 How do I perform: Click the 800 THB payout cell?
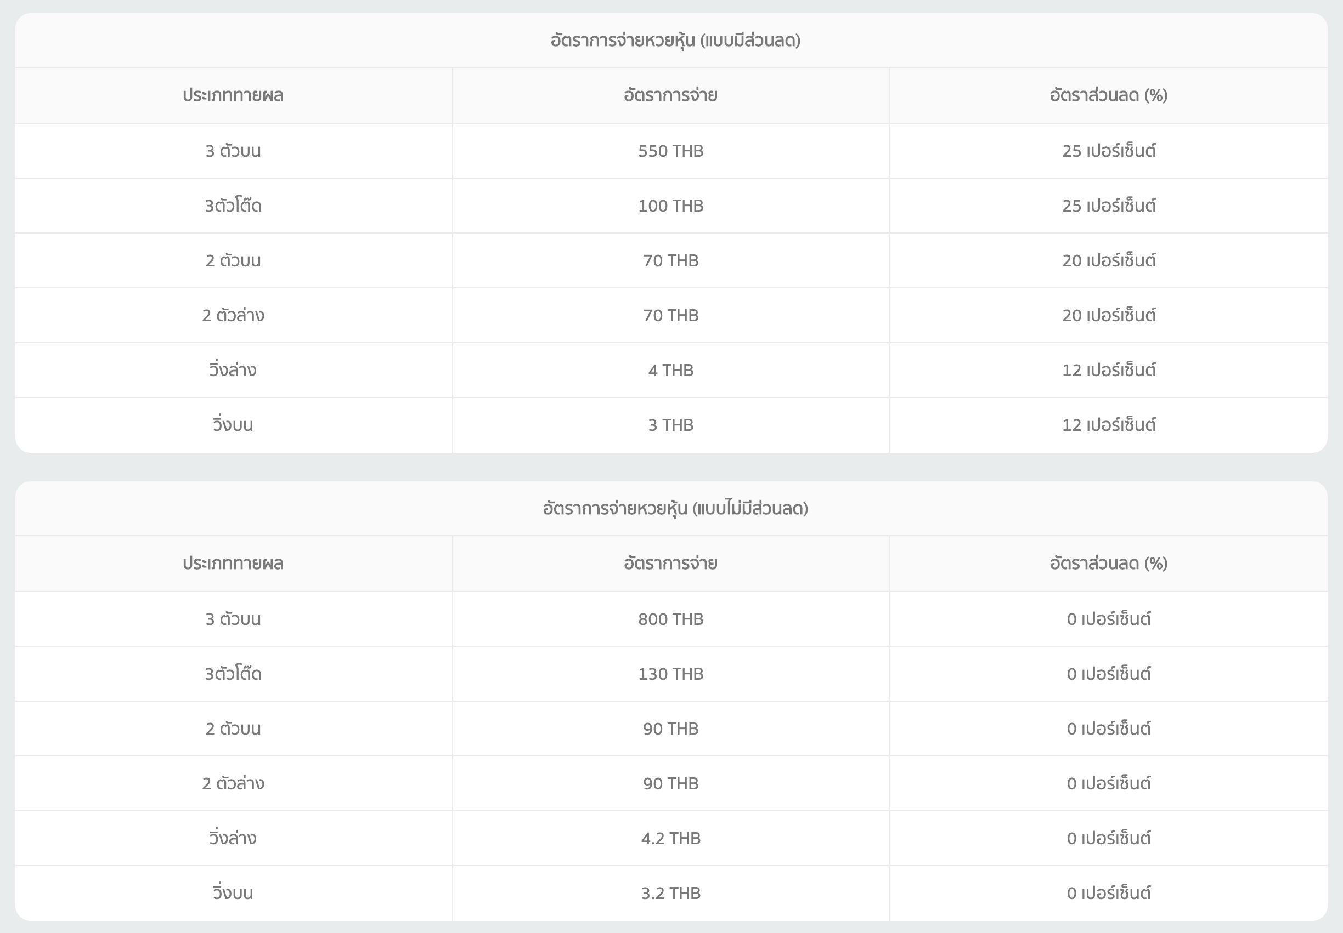(x=670, y=619)
